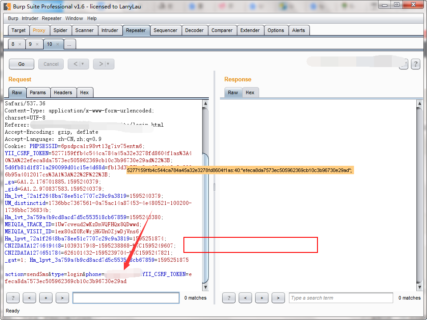Click the Burp Suite app icon in title bar
Image resolution: width=427 pixels, height=320 pixels.
click(8, 7)
